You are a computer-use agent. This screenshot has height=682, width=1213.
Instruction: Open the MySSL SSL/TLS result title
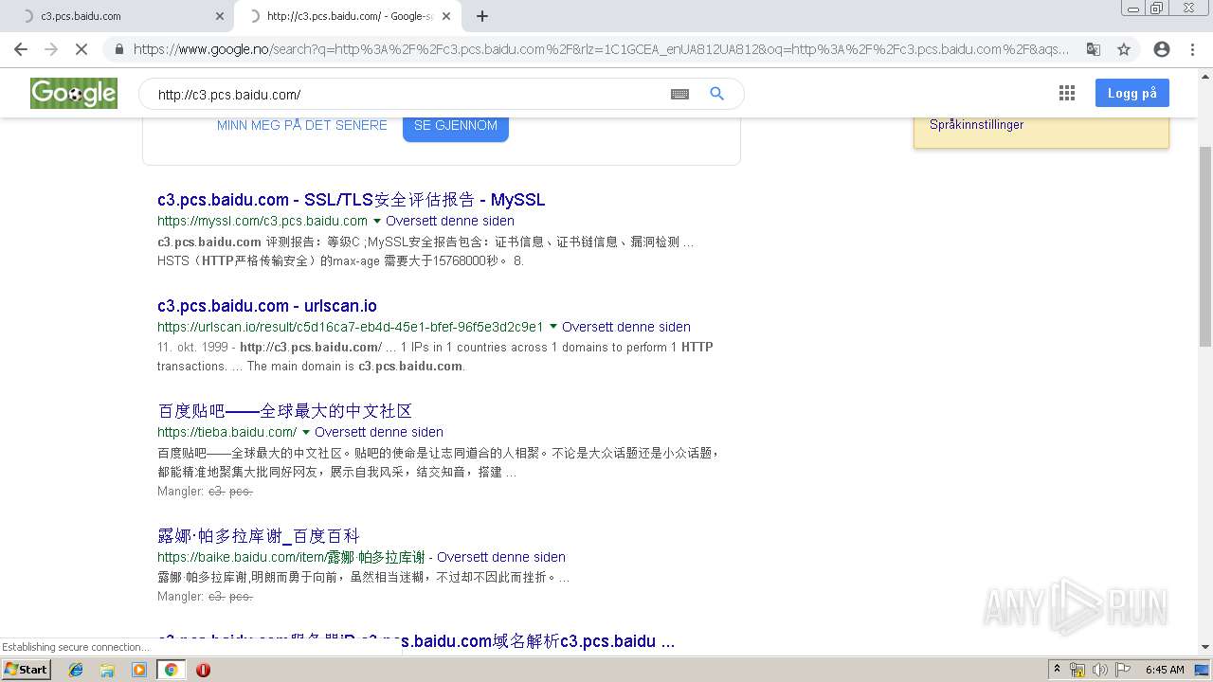(x=352, y=200)
